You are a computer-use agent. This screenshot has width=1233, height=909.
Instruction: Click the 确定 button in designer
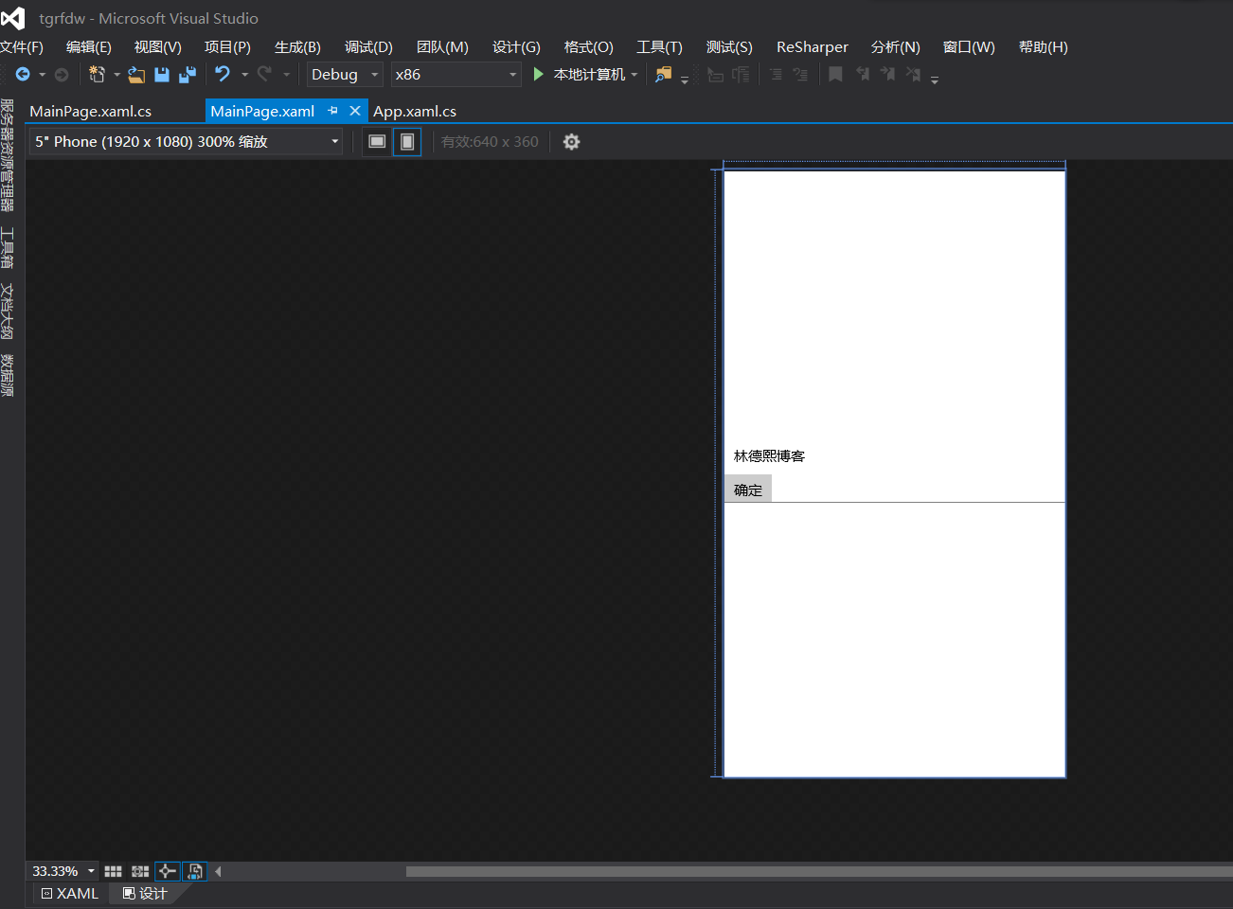tap(748, 489)
